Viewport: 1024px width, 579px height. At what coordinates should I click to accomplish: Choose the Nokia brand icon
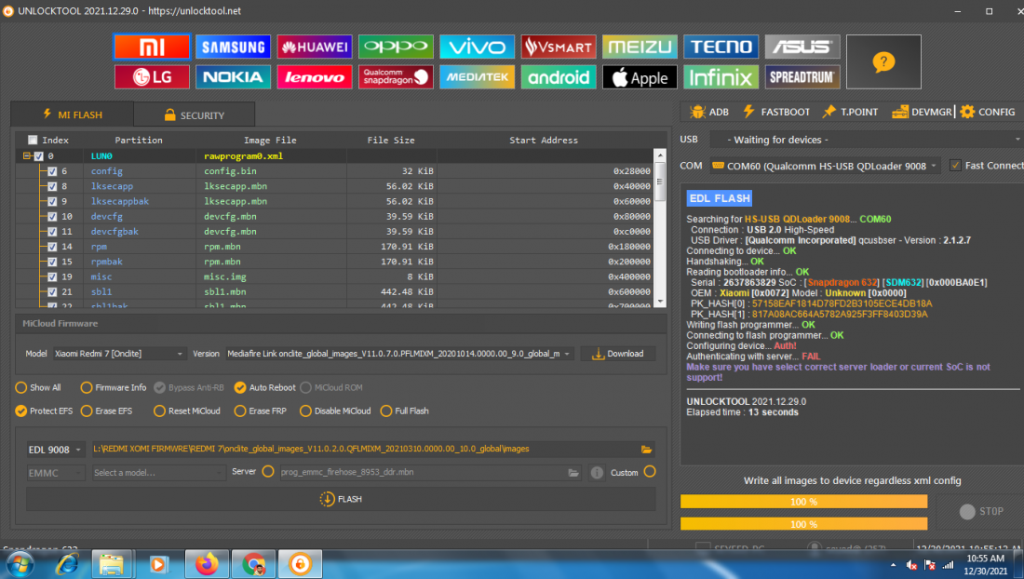(x=233, y=77)
